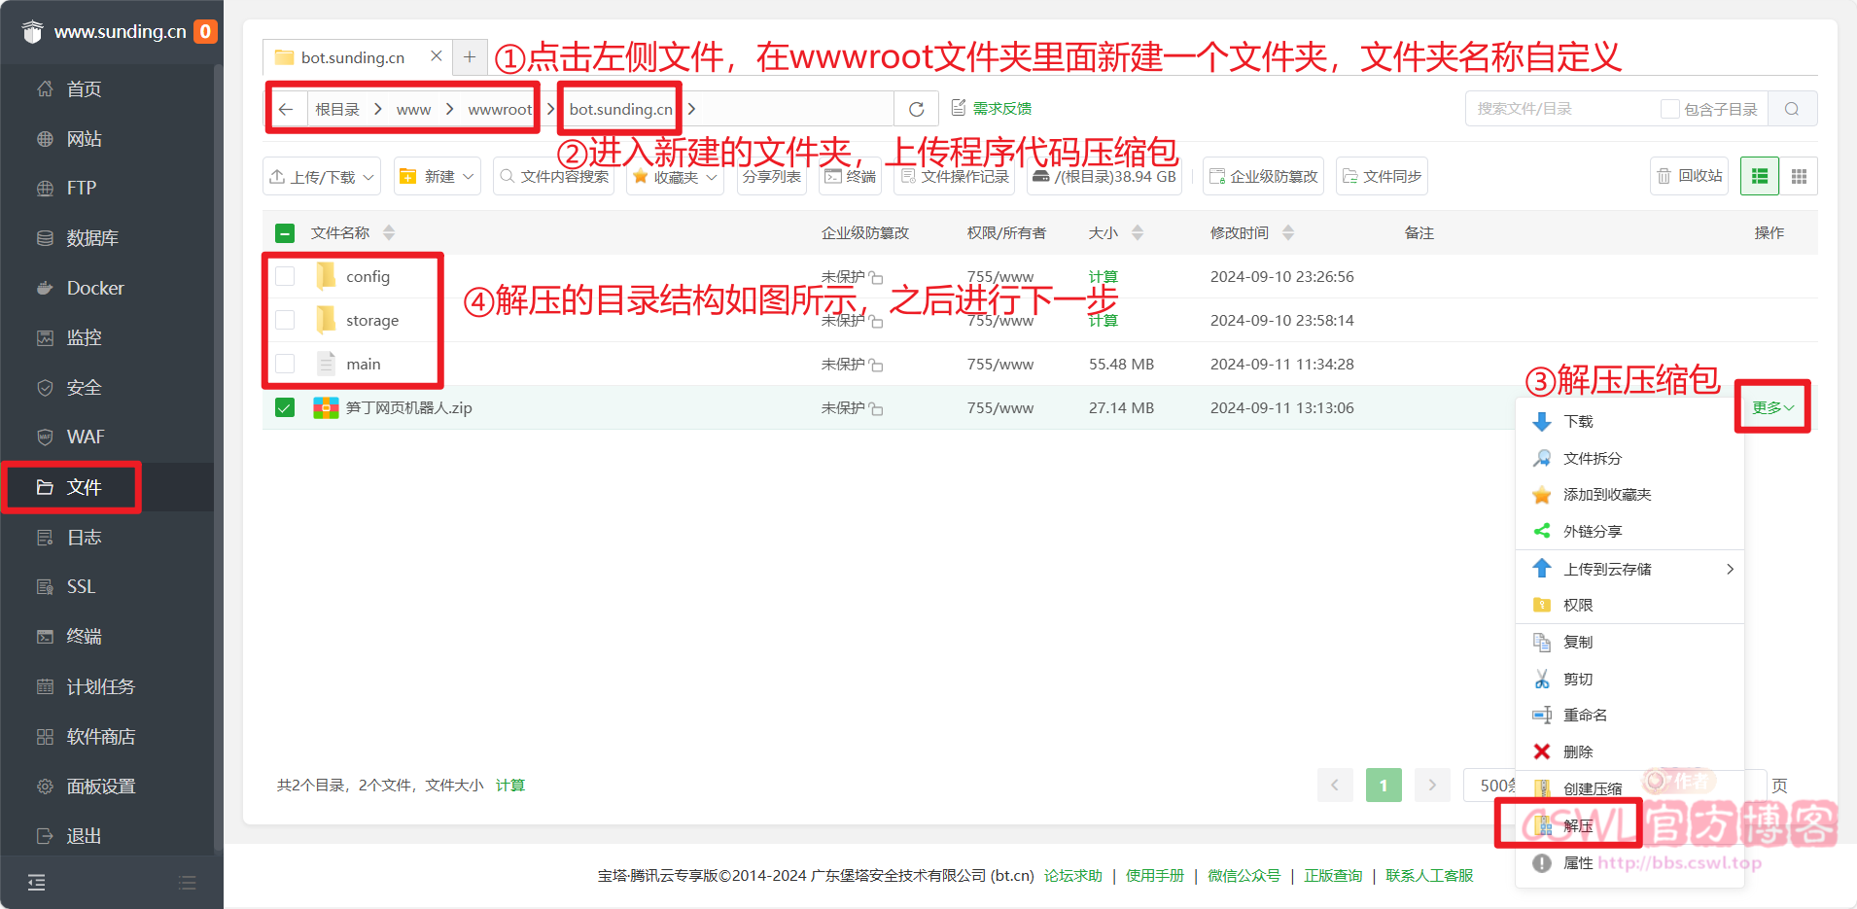Open the Recycle Bin (回收站)
This screenshot has width=1857, height=909.
pyautogui.click(x=1689, y=176)
